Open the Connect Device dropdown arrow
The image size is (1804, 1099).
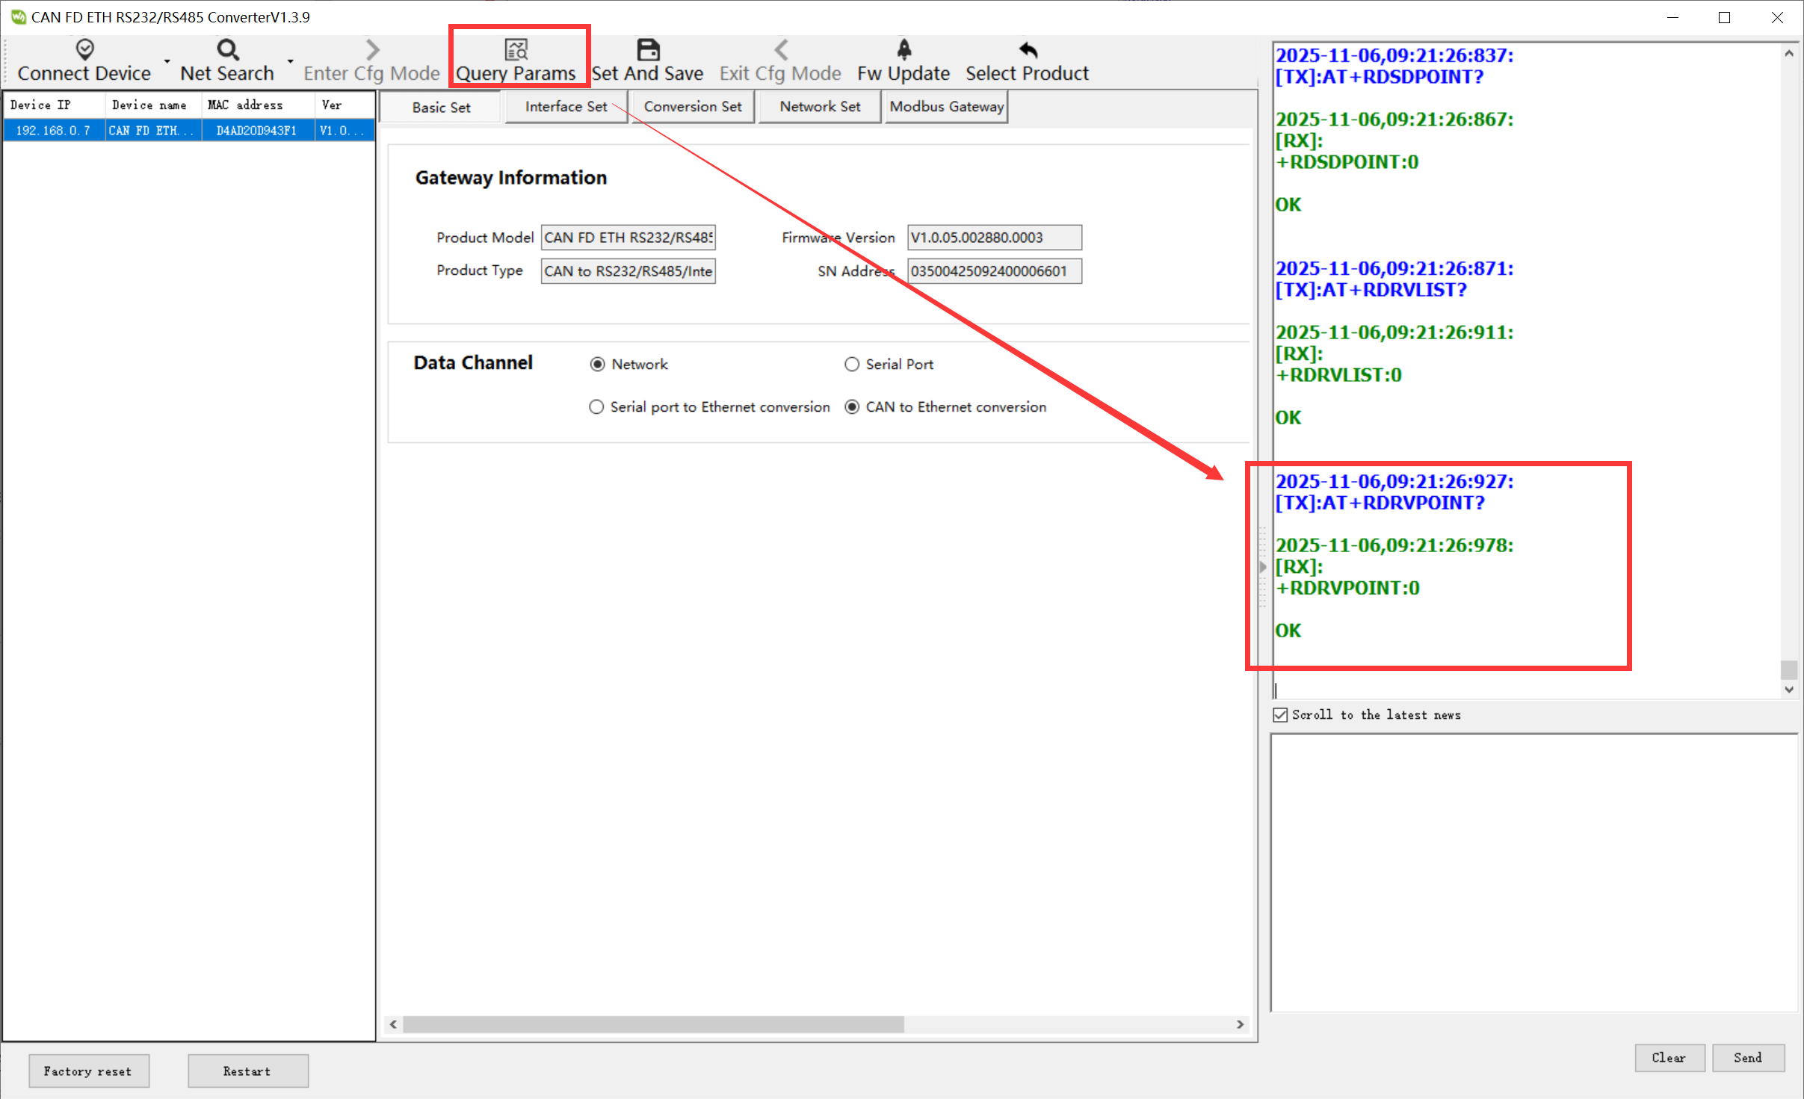(x=167, y=61)
